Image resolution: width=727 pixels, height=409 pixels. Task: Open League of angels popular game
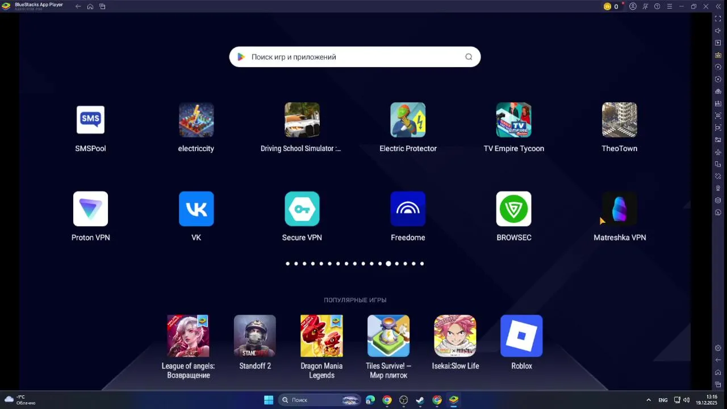point(188,336)
